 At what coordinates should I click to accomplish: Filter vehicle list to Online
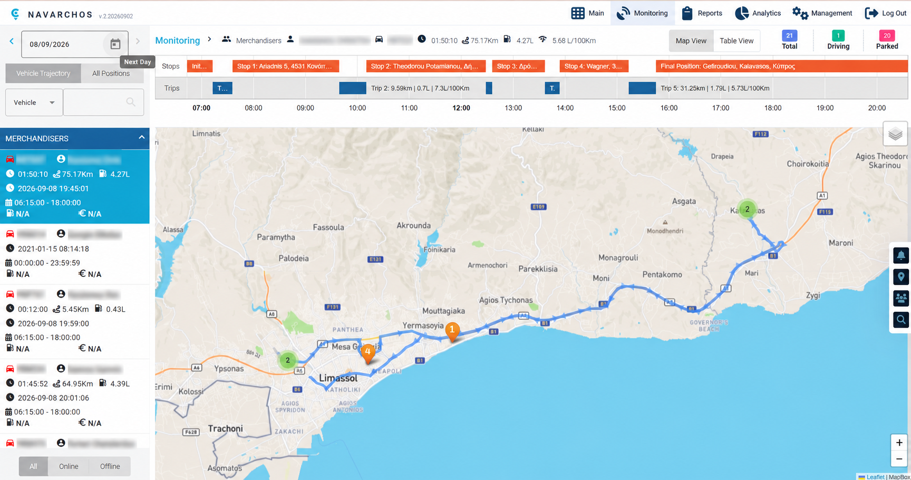click(69, 466)
